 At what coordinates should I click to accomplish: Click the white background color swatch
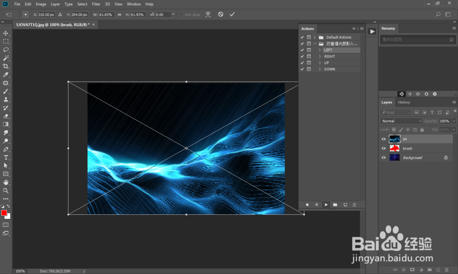coord(8,217)
